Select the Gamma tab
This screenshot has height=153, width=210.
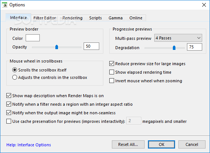[116, 18]
